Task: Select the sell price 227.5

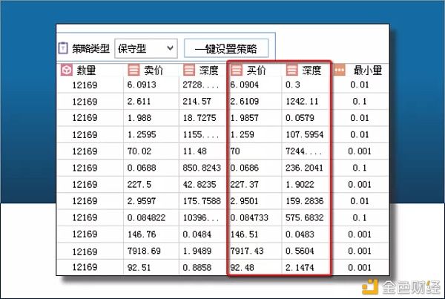Action: 139,184
